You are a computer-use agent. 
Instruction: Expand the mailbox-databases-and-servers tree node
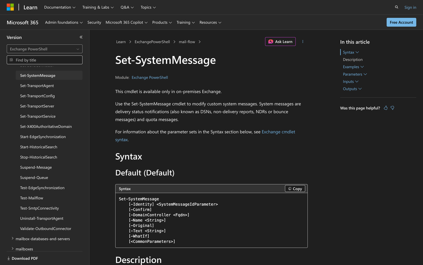tap(13, 239)
